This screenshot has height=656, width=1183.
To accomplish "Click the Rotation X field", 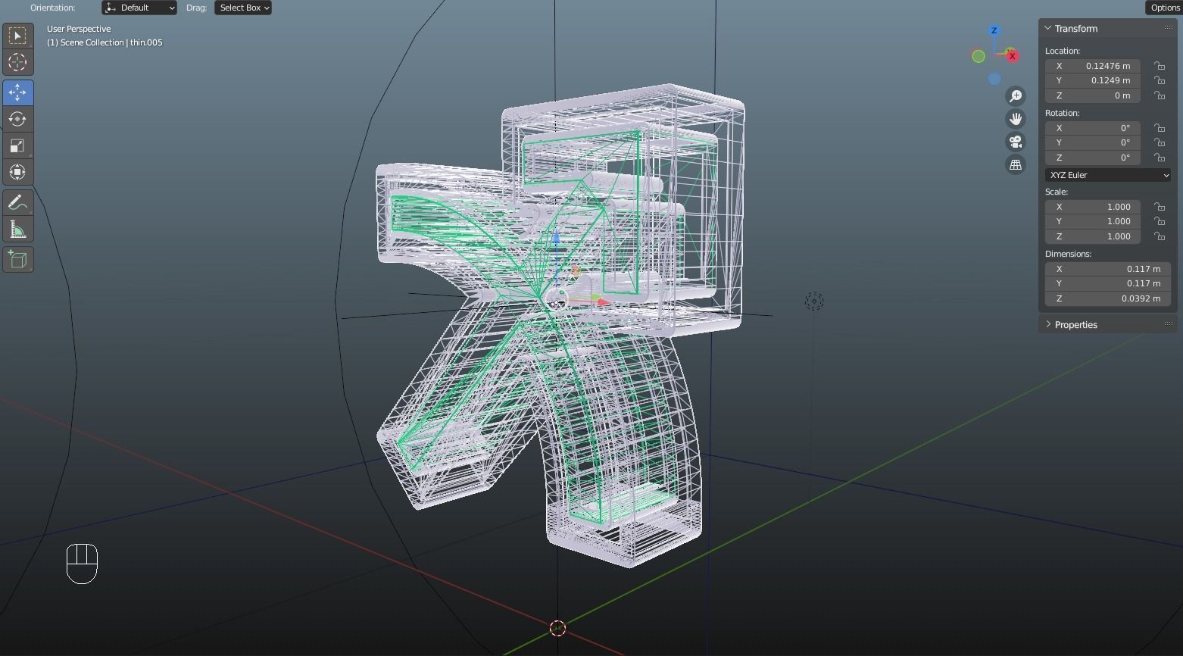I will 1093,128.
